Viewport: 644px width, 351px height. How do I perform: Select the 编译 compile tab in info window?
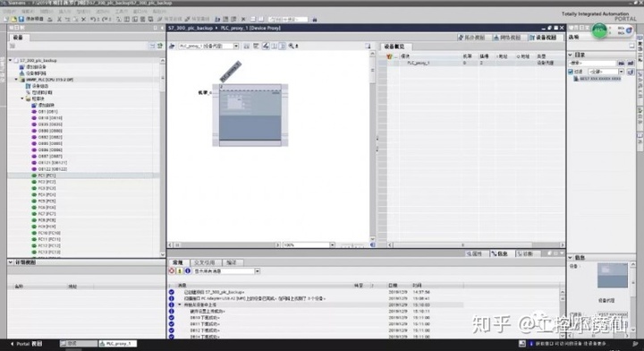pos(232,262)
